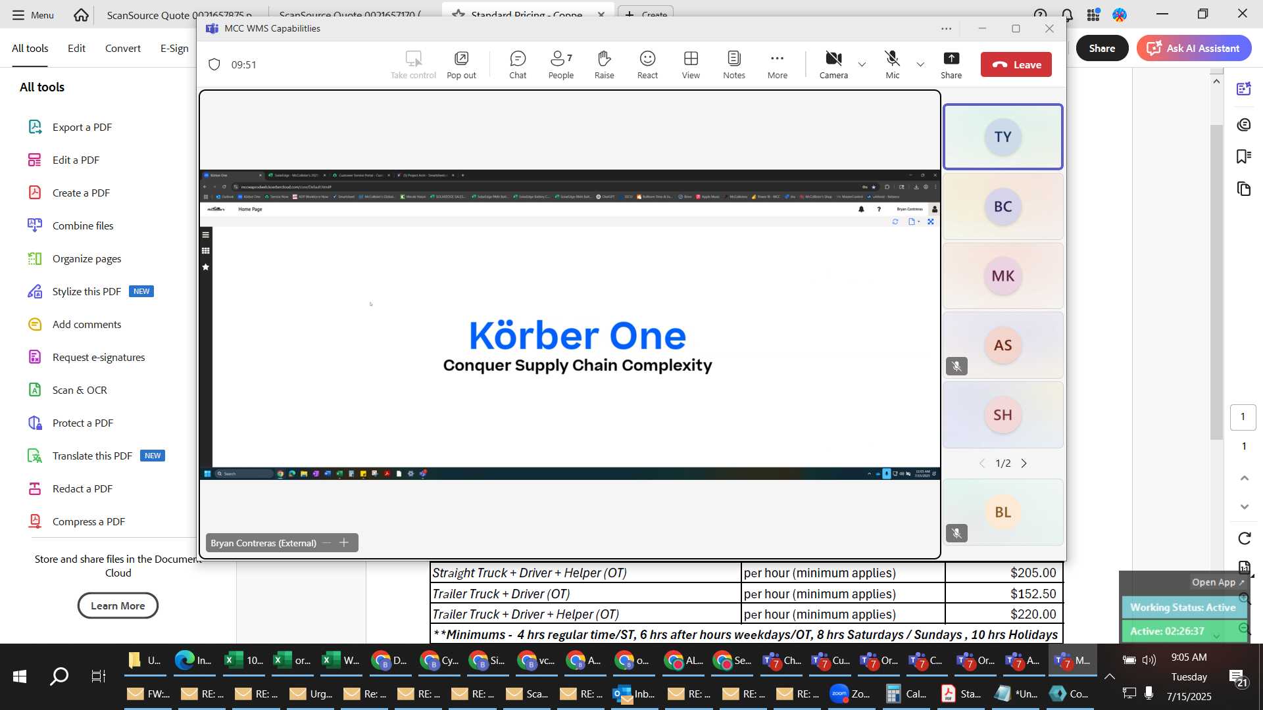This screenshot has width=1263, height=710.
Task: Go to next page arrow in Acrobat
Action: 1244,506
